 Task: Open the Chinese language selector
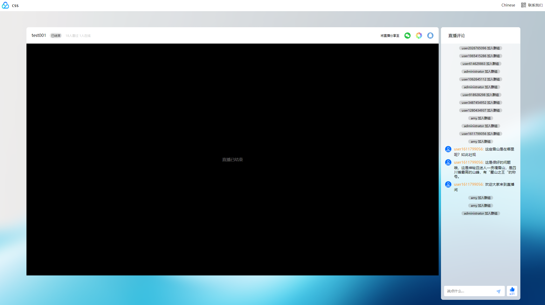(x=508, y=5)
